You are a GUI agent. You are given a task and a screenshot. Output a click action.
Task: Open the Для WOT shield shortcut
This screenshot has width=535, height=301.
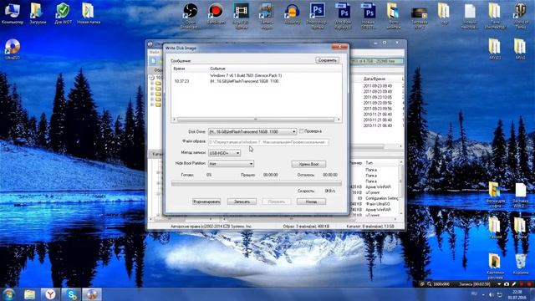pyautogui.click(x=64, y=13)
